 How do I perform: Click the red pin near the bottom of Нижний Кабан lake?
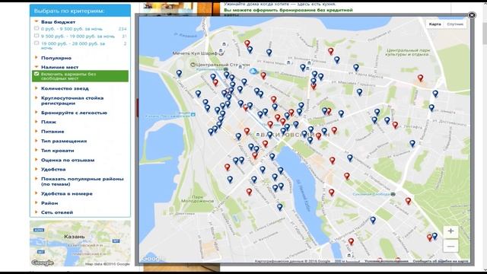click(351, 241)
